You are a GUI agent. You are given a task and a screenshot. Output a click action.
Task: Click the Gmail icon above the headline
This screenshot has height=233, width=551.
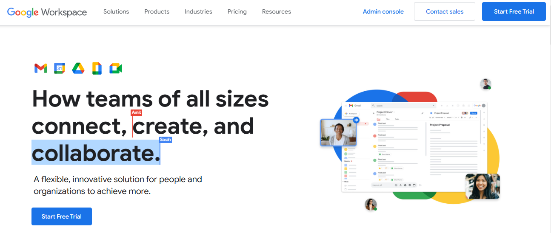click(41, 68)
